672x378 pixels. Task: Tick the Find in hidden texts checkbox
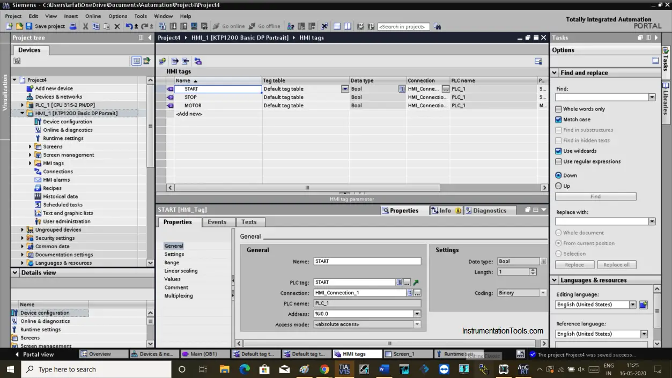pyautogui.click(x=559, y=140)
